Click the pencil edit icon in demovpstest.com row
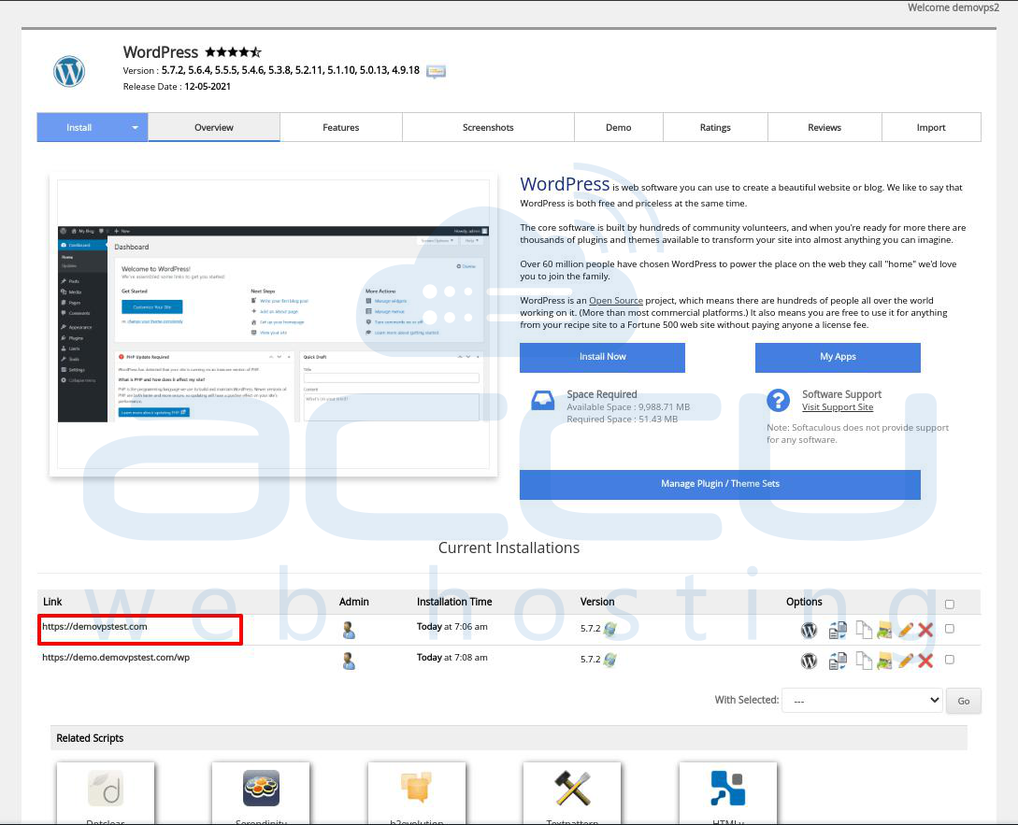 pyautogui.click(x=906, y=629)
